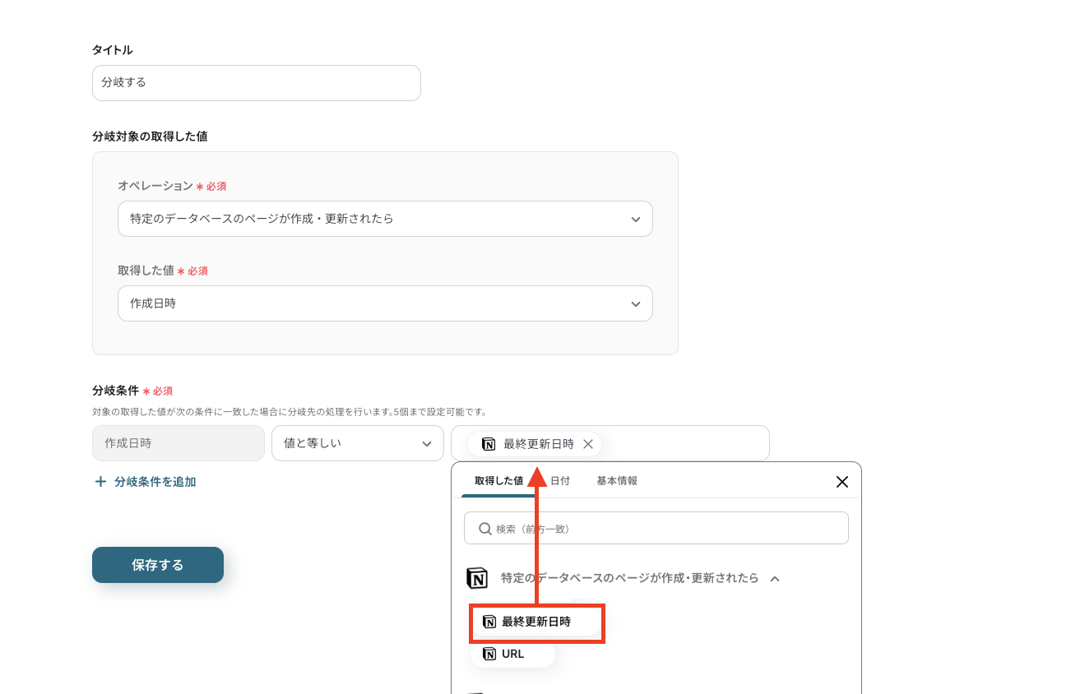Click the タイトル input field containing 分岐する

click(256, 83)
